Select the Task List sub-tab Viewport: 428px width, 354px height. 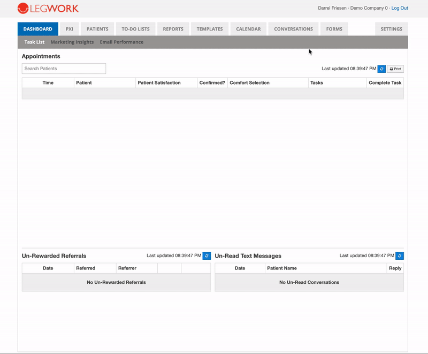pyautogui.click(x=34, y=42)
